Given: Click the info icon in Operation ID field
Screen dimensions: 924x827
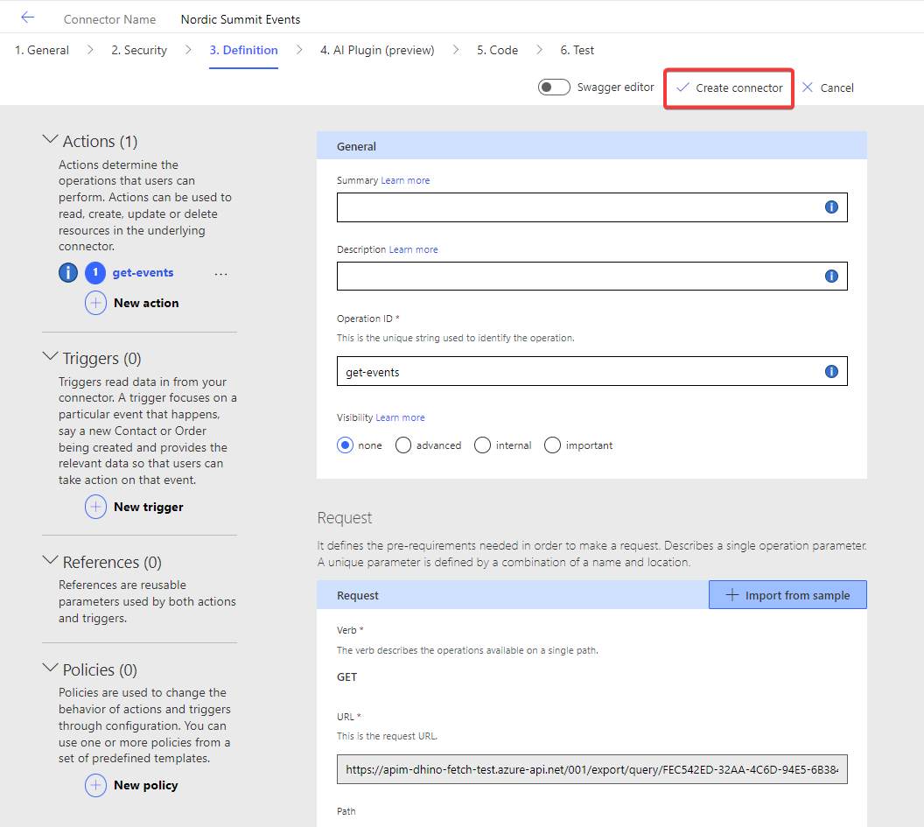Looking at the screenshot, I should [831, 372].
